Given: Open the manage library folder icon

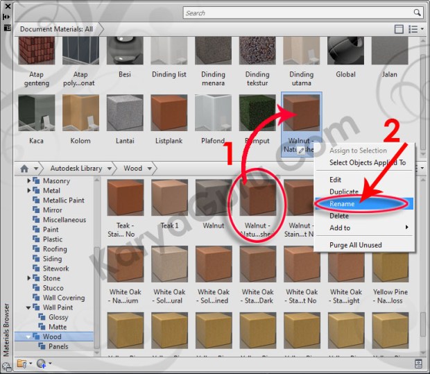Looking at the screenshot, I should pyautogui.click(x=22, y=364).
